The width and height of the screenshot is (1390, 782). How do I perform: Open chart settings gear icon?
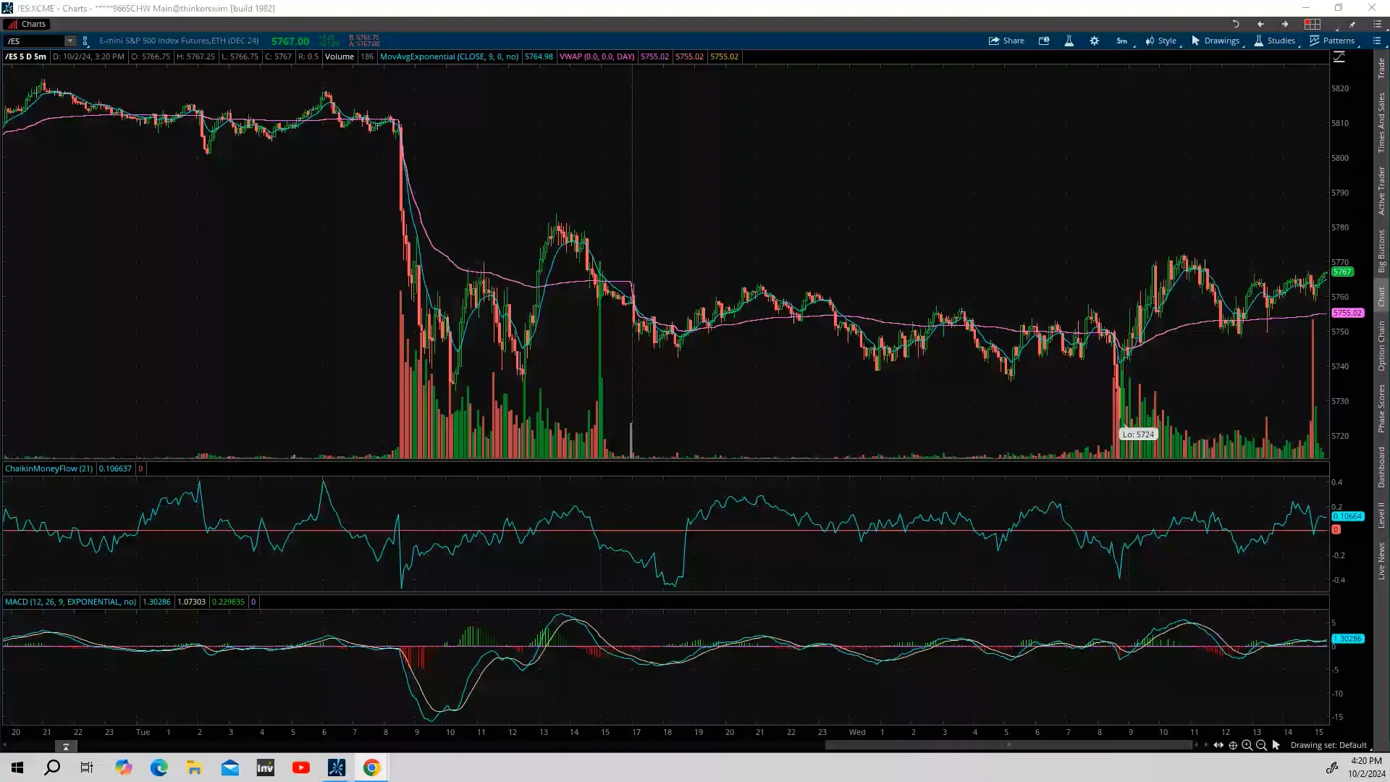tap(1094, 41)
